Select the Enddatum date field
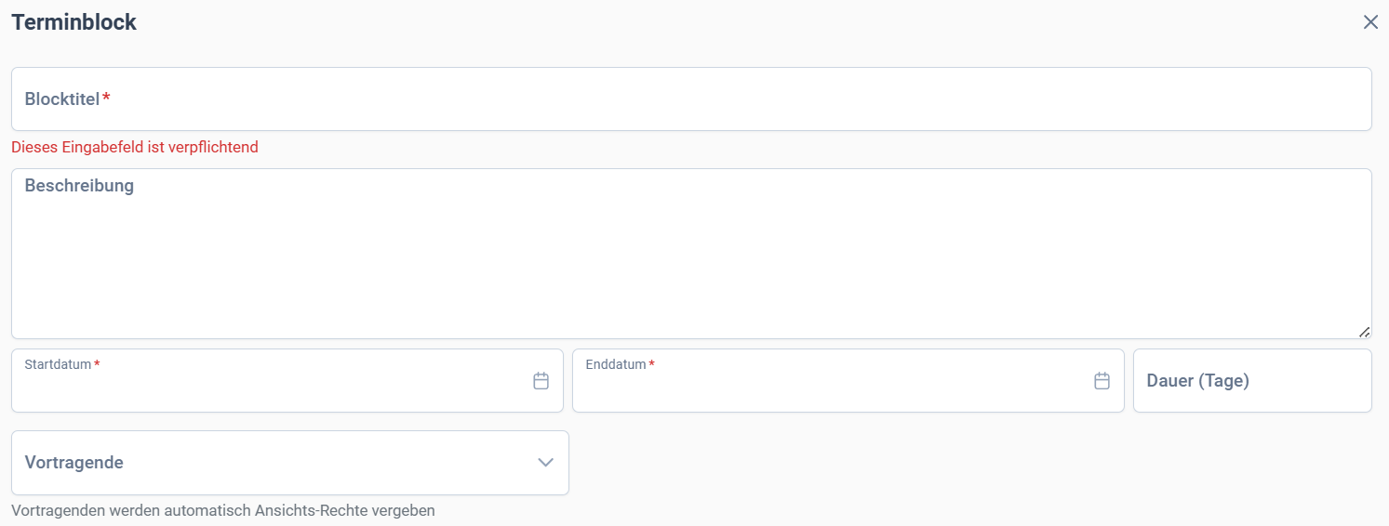Screen dimensions: 1389x526 pyautogui.click(x=848, y=381)
